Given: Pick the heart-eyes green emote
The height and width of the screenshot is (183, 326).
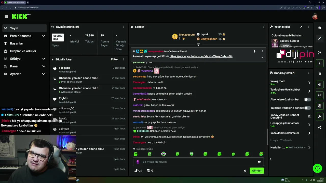Looking at the screenshot, I should 261,154.
